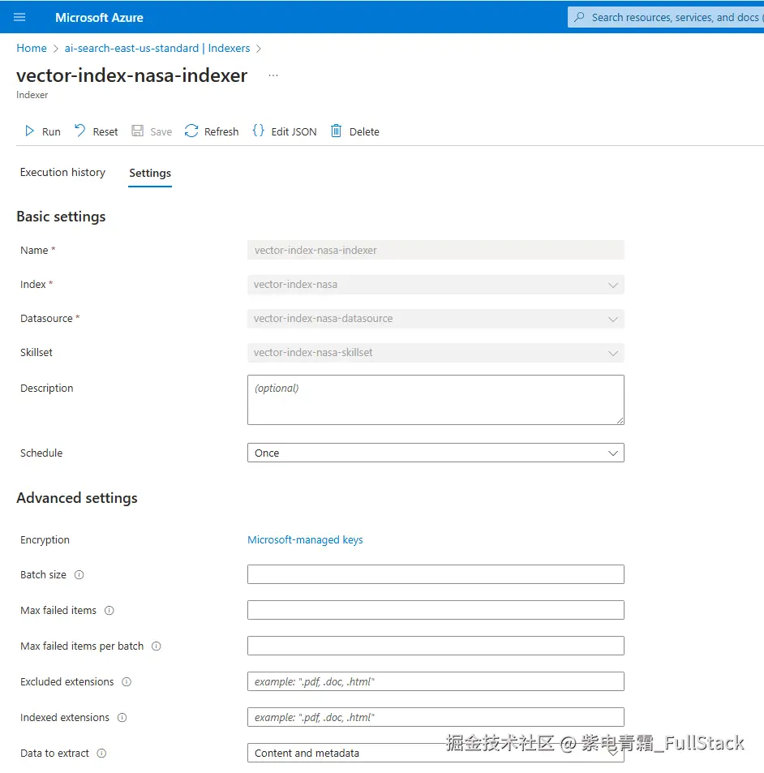764x773 pixels.
Task: Click the Microsoft Azure portal title
Action: click(x=99, y=17)
